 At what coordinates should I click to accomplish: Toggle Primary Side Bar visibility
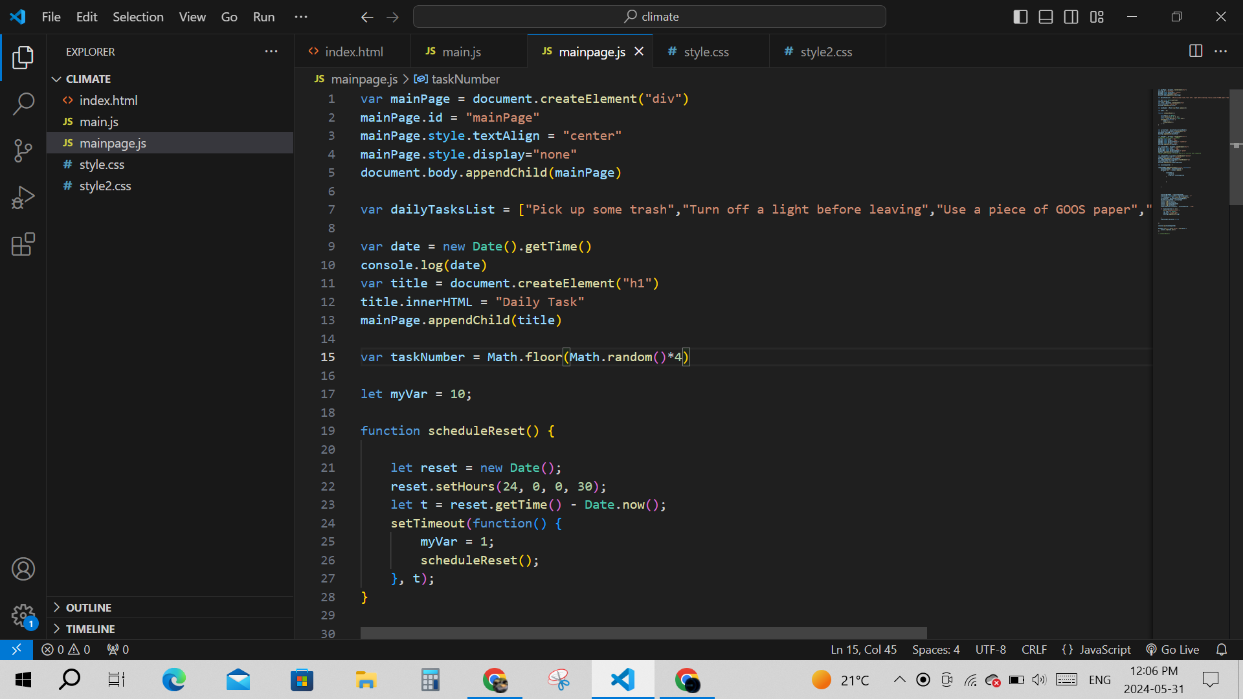(x=1020, y=17)
